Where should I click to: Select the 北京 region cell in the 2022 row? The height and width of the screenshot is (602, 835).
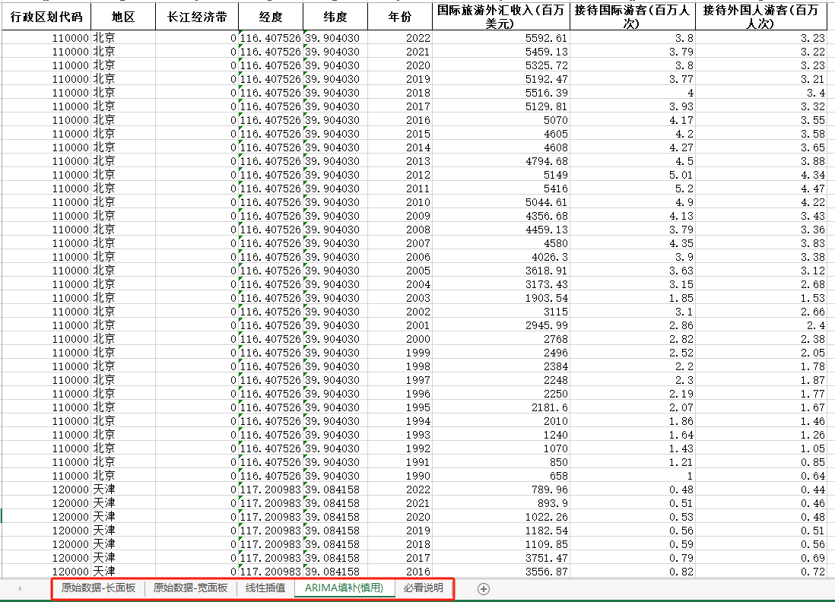tap(123, 38)
